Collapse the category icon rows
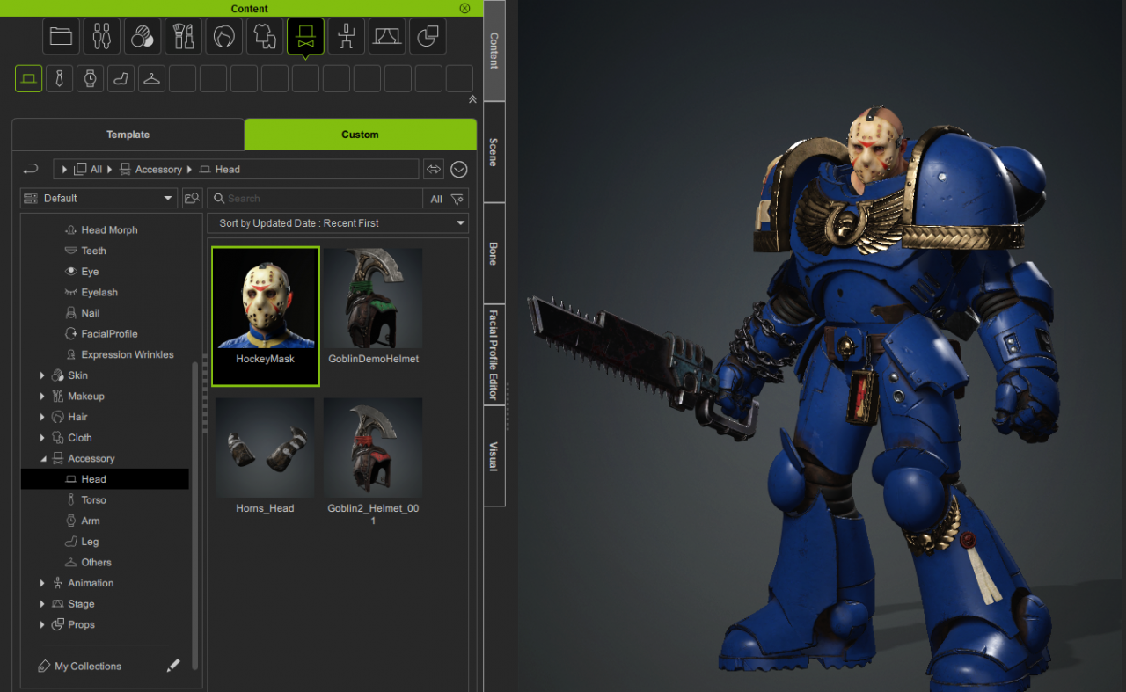This screenshot has height=692, width=1126. tap(472, 99)
